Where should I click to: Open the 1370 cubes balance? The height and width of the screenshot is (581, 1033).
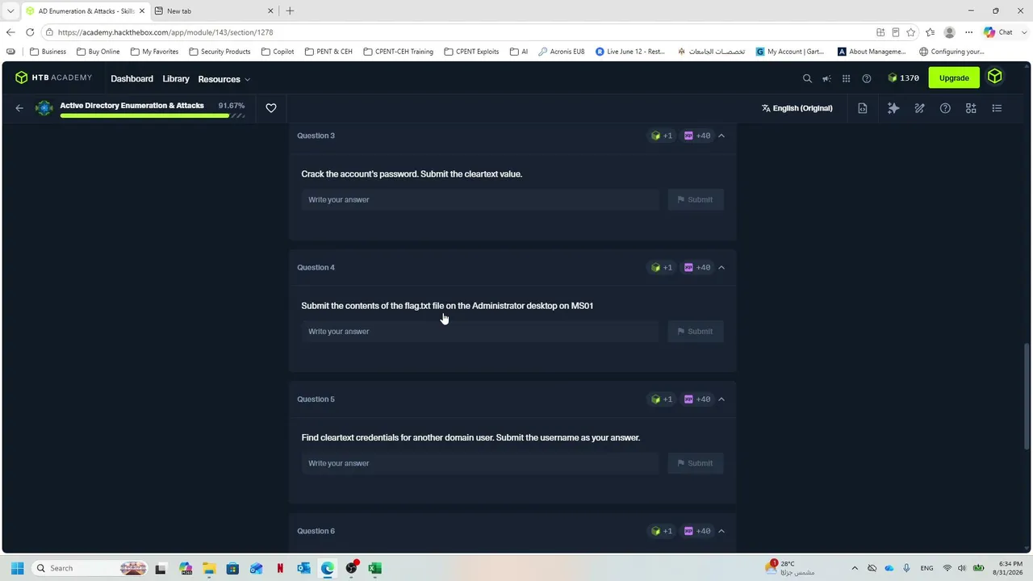(903, 78)
